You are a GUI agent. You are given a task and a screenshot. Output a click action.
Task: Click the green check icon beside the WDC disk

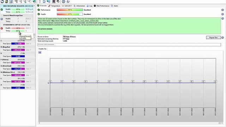click(2, 10)
